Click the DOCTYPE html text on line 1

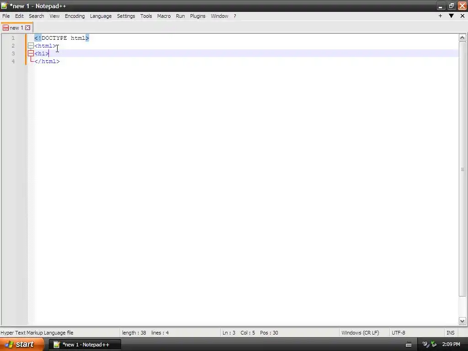62,38
